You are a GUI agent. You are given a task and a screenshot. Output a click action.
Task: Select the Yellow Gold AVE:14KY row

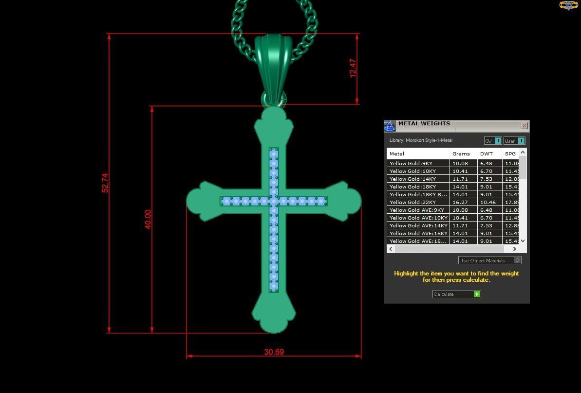(x=453, y=225)
